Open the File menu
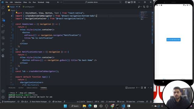The height and width of the screenshot is (109, 194). tap(7, 2)
